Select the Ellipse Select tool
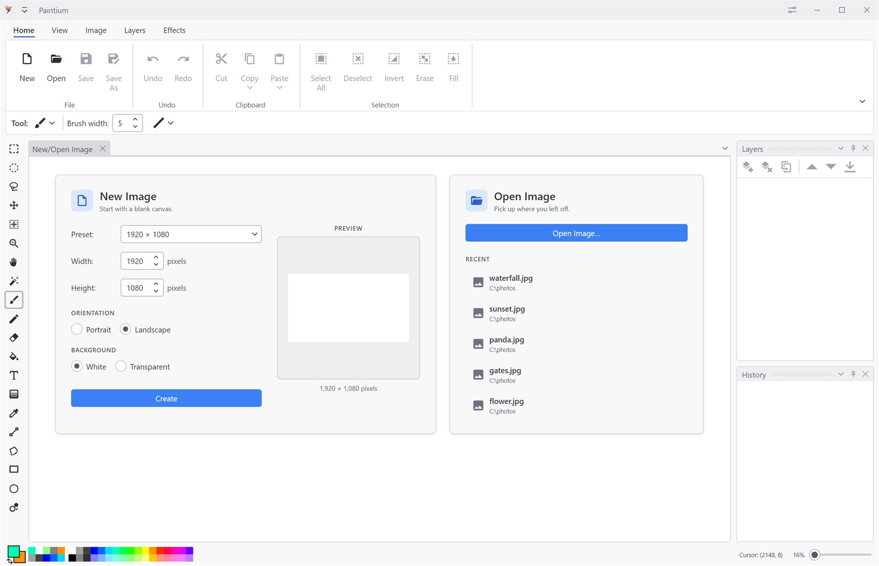The height and width of the screenshot is (566, 879). tap(14, 168)
